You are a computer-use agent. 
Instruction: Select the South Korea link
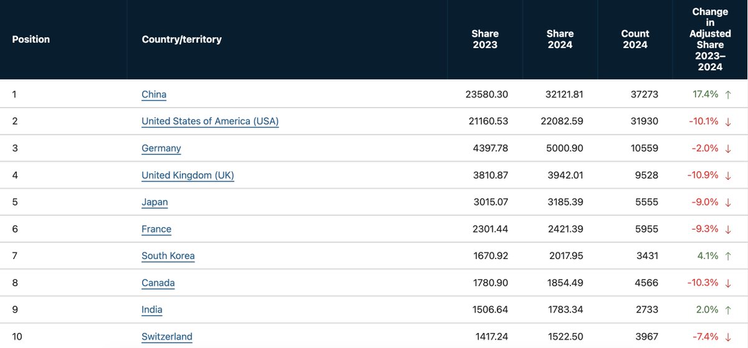168,256
